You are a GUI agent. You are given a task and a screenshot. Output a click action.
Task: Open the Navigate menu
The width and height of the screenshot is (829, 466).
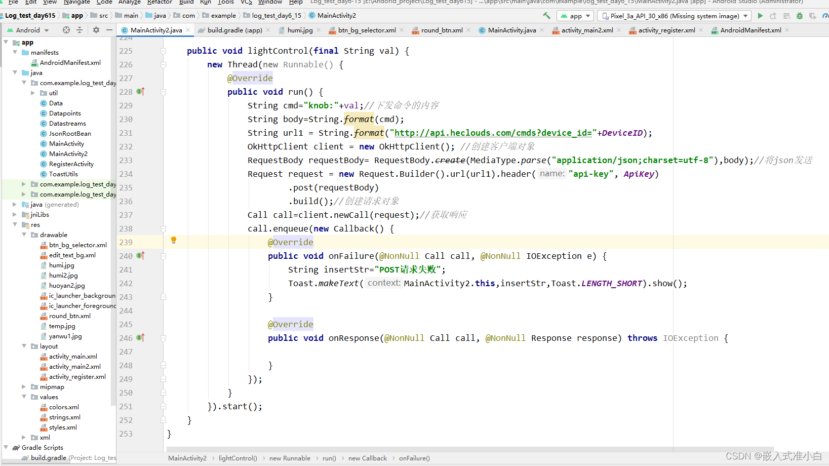77,2
